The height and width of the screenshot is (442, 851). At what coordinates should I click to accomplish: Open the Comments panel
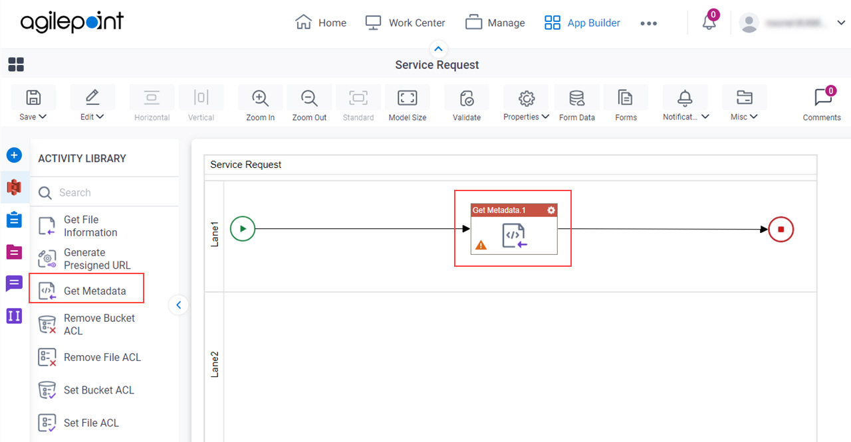(822, 104)
